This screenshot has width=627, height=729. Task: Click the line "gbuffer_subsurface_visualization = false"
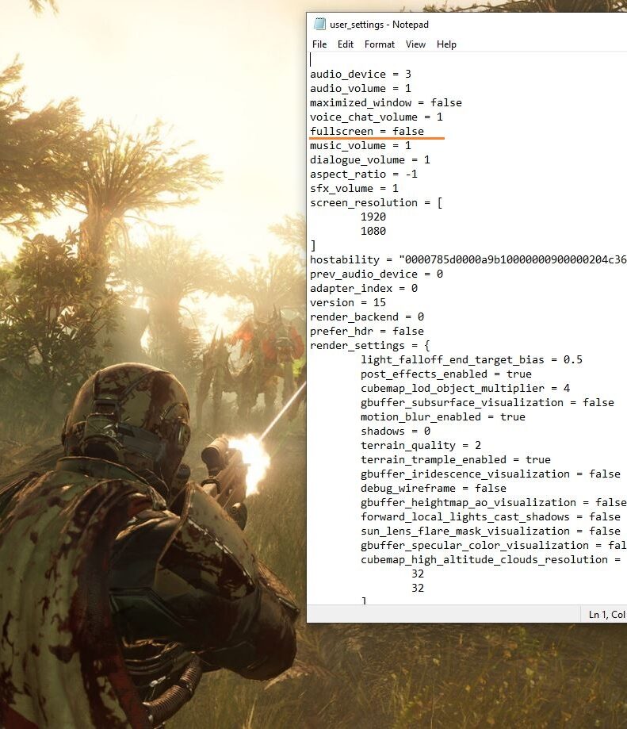click(x=487, y=403)
